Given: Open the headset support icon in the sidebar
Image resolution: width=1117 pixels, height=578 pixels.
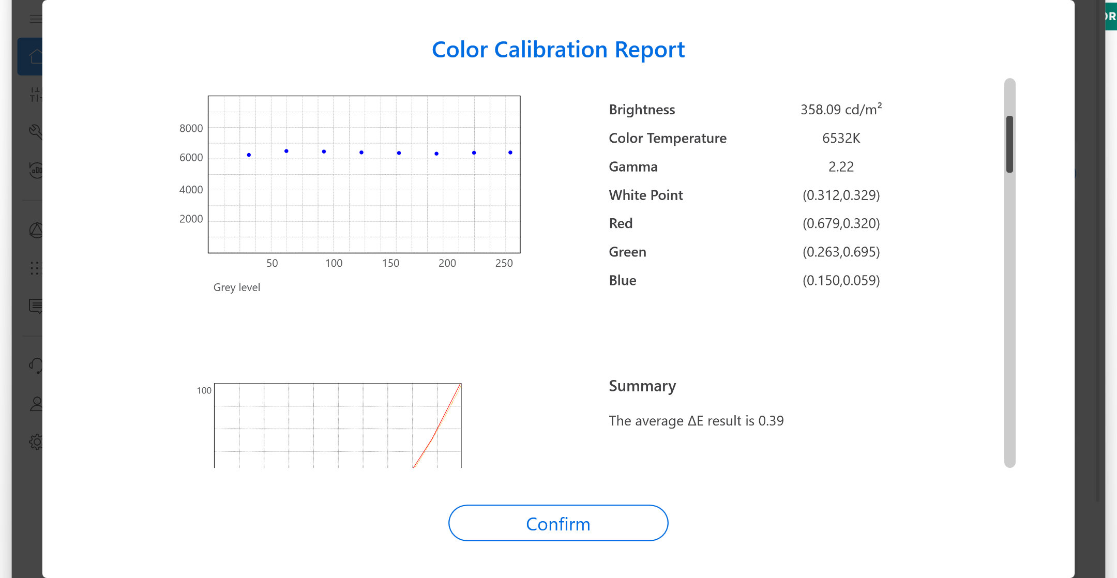Looking at the screenshot, I should [x=35, y=366].
